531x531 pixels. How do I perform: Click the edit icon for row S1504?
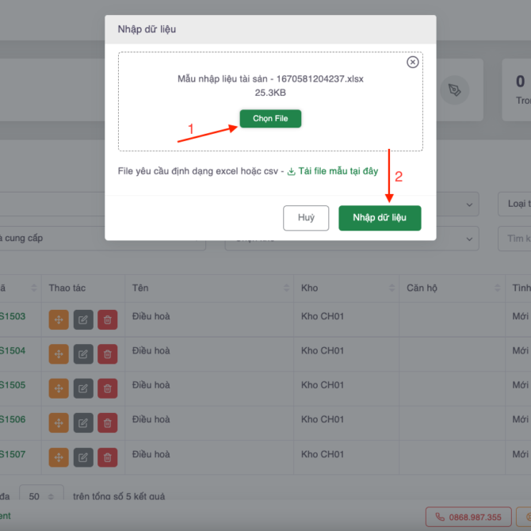coord(83,353)
